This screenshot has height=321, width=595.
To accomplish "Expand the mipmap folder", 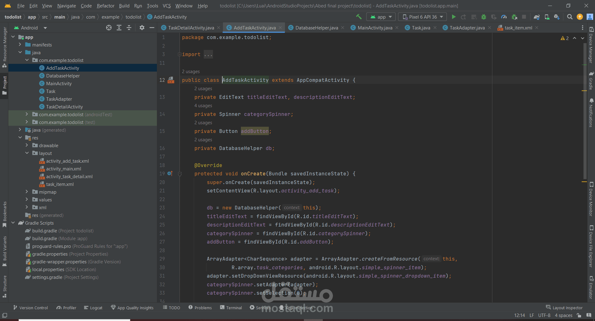I will (x=27, y=192).
